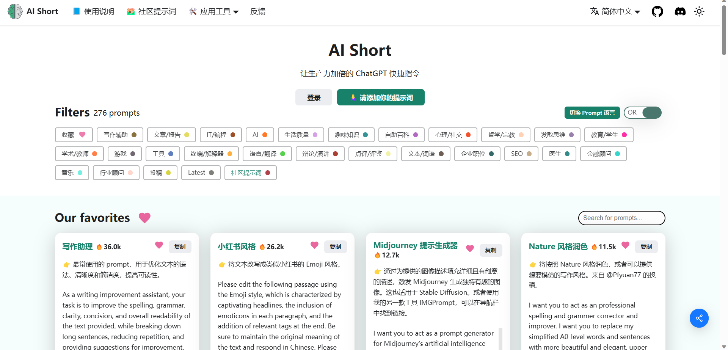Toggle the 文章/报告 filter tag
The height and width of the screenshot is (350, 728).
click(171, 135)
